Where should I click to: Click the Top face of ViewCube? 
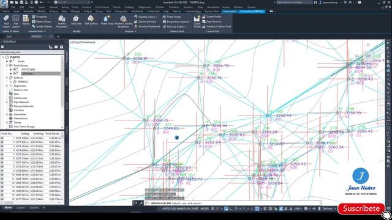pos(368,56)
